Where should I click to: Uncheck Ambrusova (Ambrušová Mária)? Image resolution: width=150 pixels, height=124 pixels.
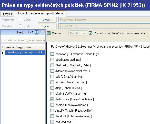pyautogui.click(x=52, y=99)
